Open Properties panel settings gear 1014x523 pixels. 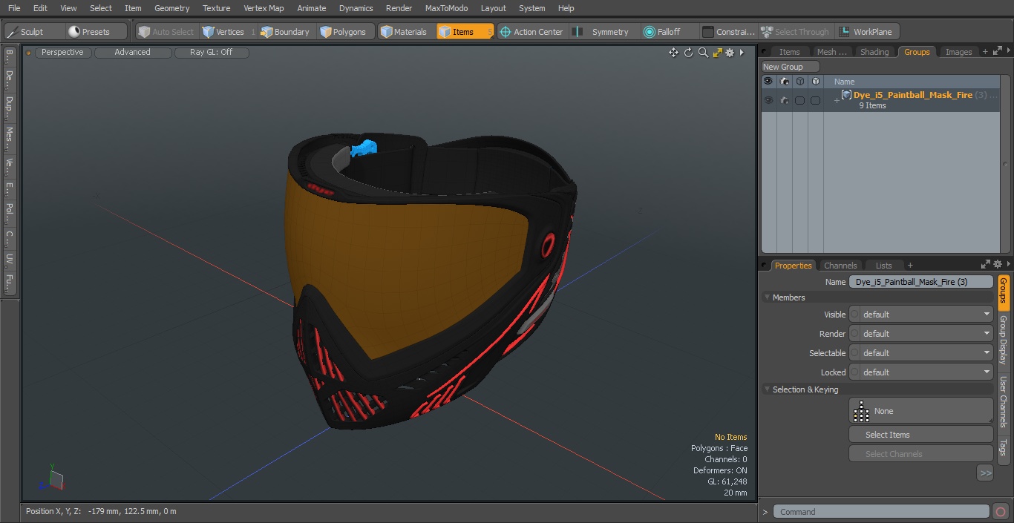998,264
